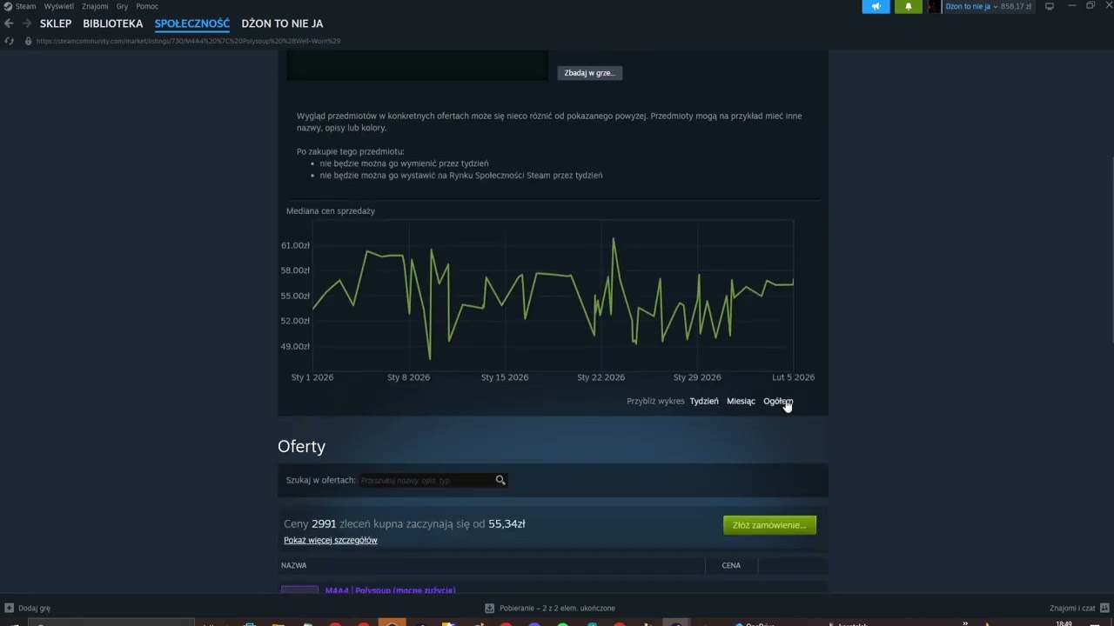The width and height of the screenshot is (1114, 626).
Task: Click the CENA column header
Action: 731,565
